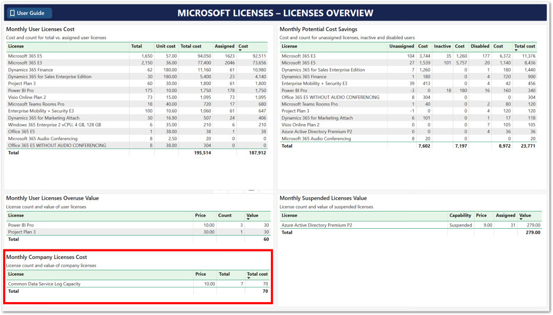The width and height of the screenshot is (553, 315).
Task: Select the Disabled column header
Action: tap(480, 46)
